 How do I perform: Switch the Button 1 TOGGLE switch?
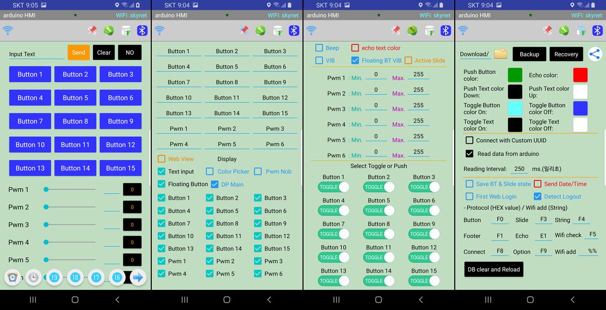pos(334,187)
